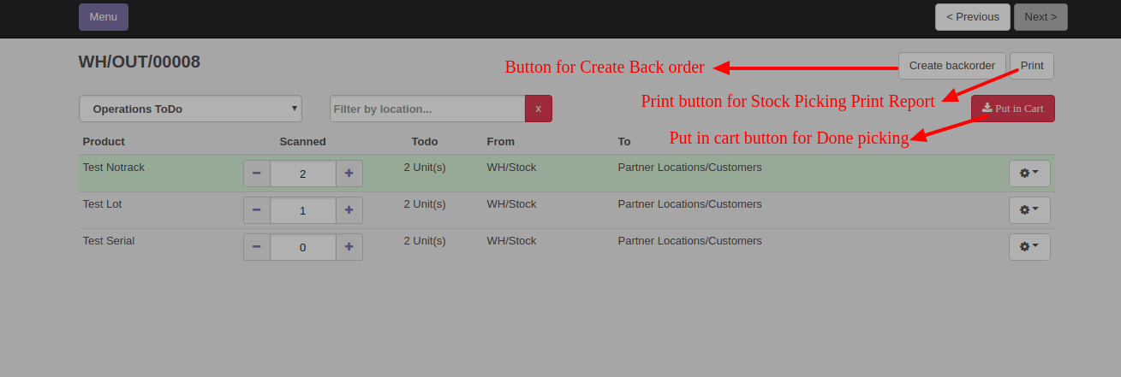Click the Test Serial product name
Viewport: 1121px width, 377px height.
109,241
